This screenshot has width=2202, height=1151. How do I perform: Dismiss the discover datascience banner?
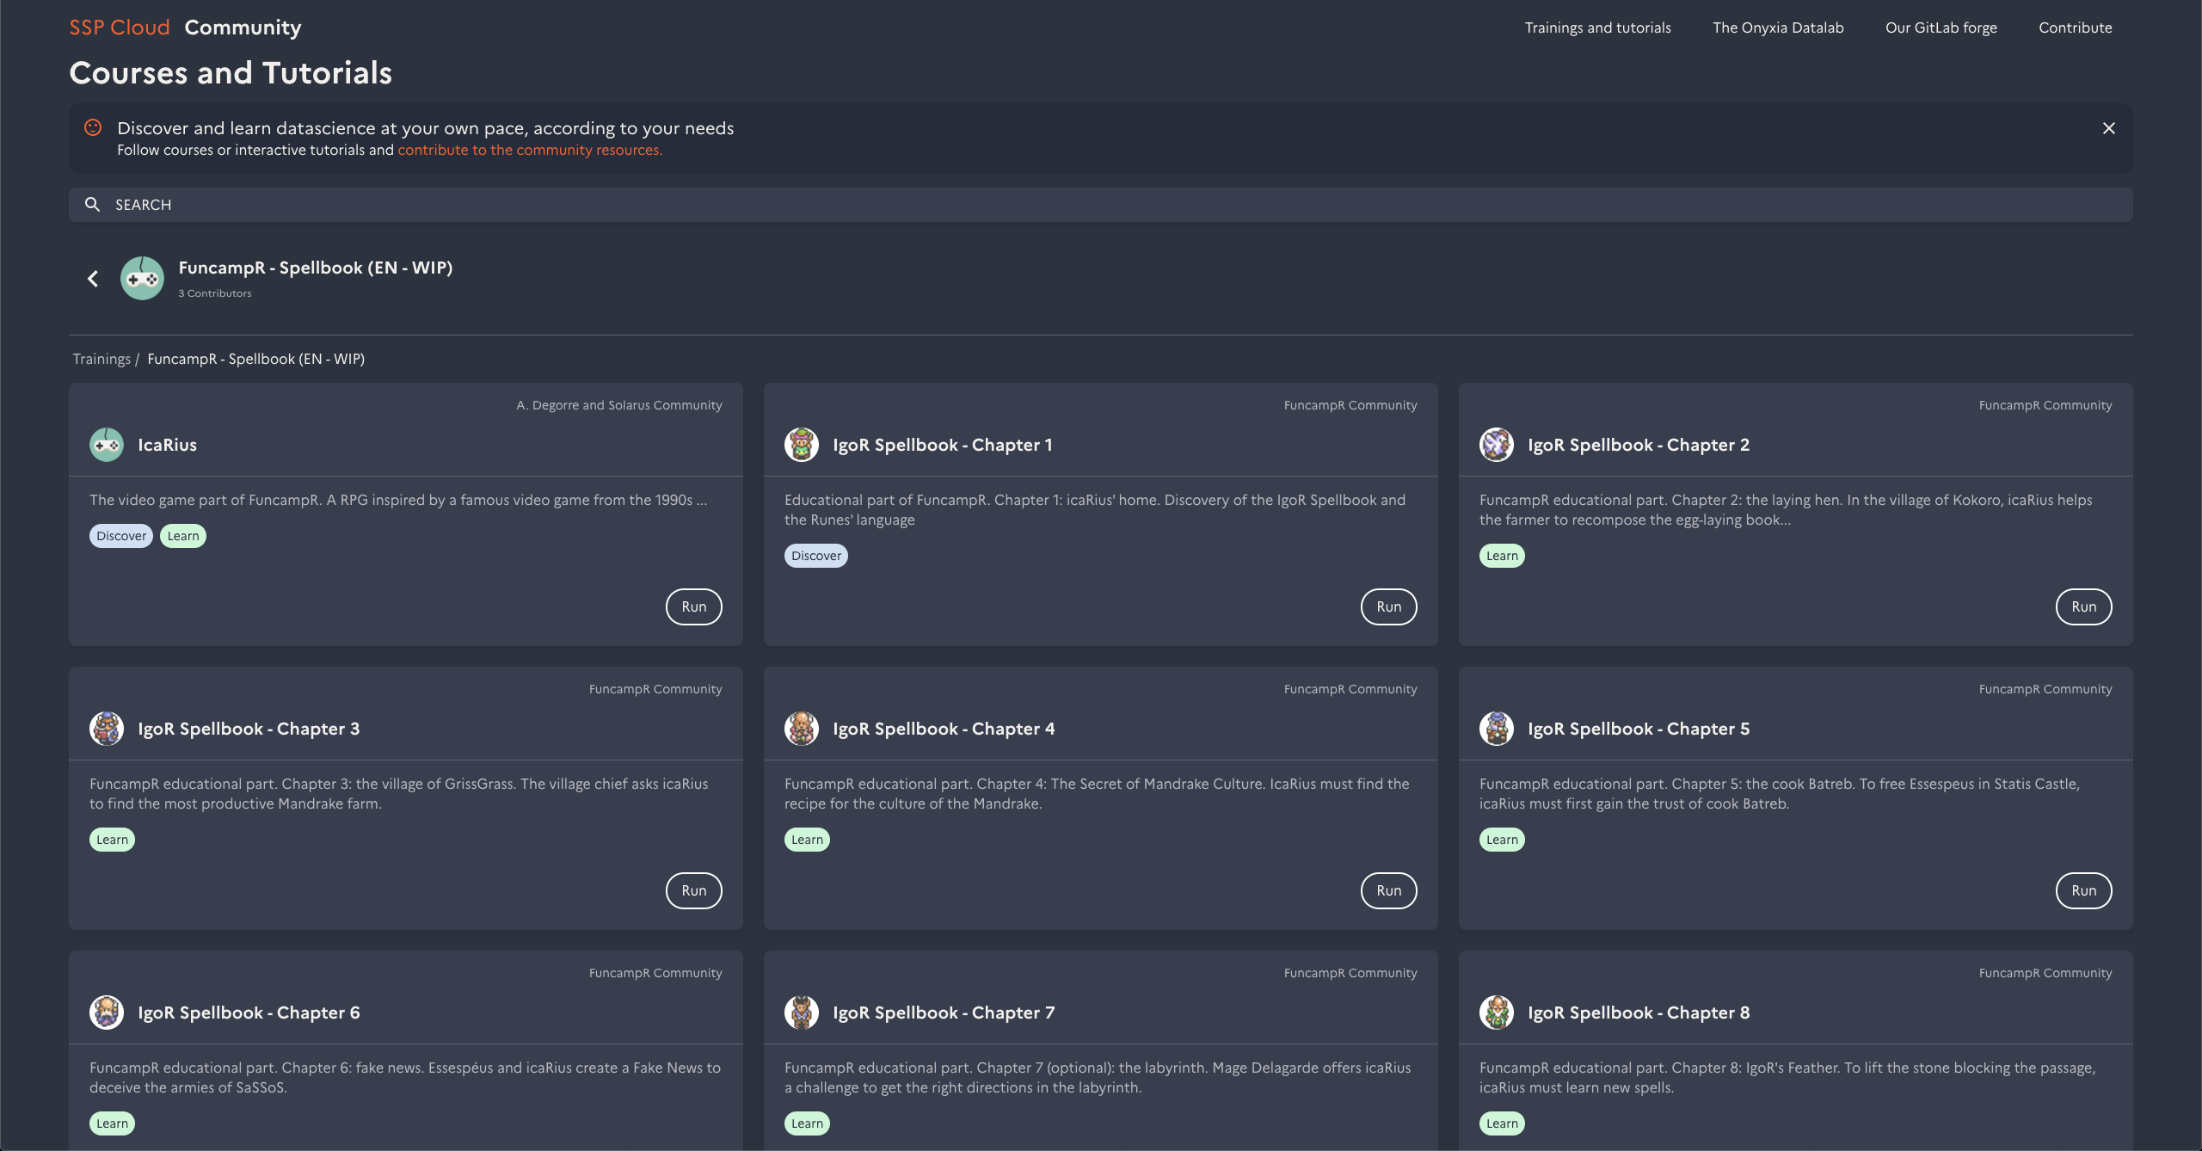click(x=2109, y=127)
